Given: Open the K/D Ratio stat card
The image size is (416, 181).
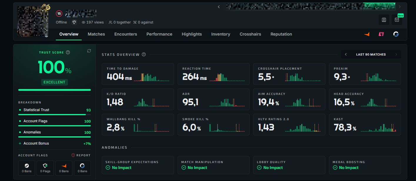Looking at the screenshot, I should (x=138, y=99).
